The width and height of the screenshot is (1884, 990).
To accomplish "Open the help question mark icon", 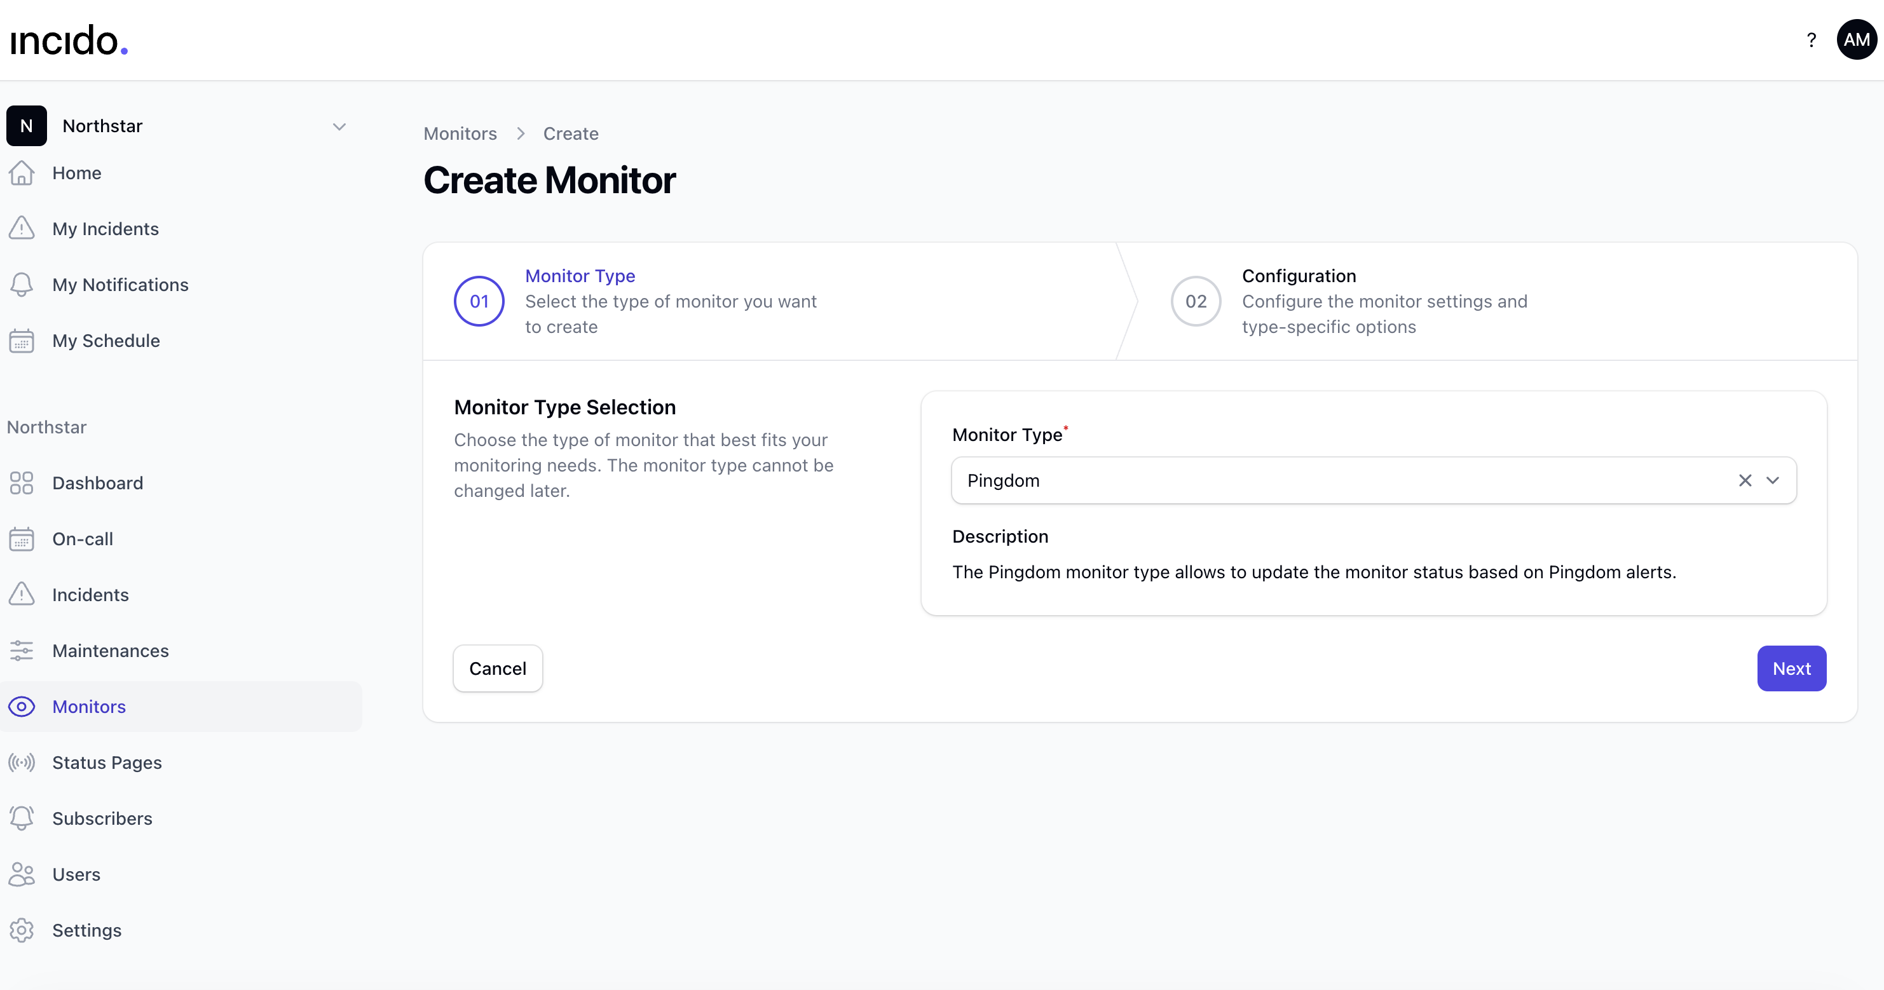I will (x=1811, y=40).
